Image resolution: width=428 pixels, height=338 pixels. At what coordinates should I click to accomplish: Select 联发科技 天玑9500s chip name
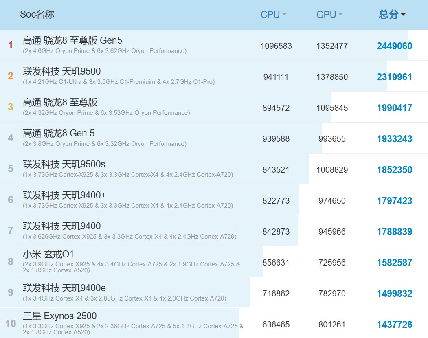[x=64, y=164]
